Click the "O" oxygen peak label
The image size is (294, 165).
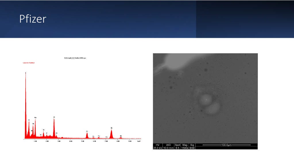tap(29, 120)
